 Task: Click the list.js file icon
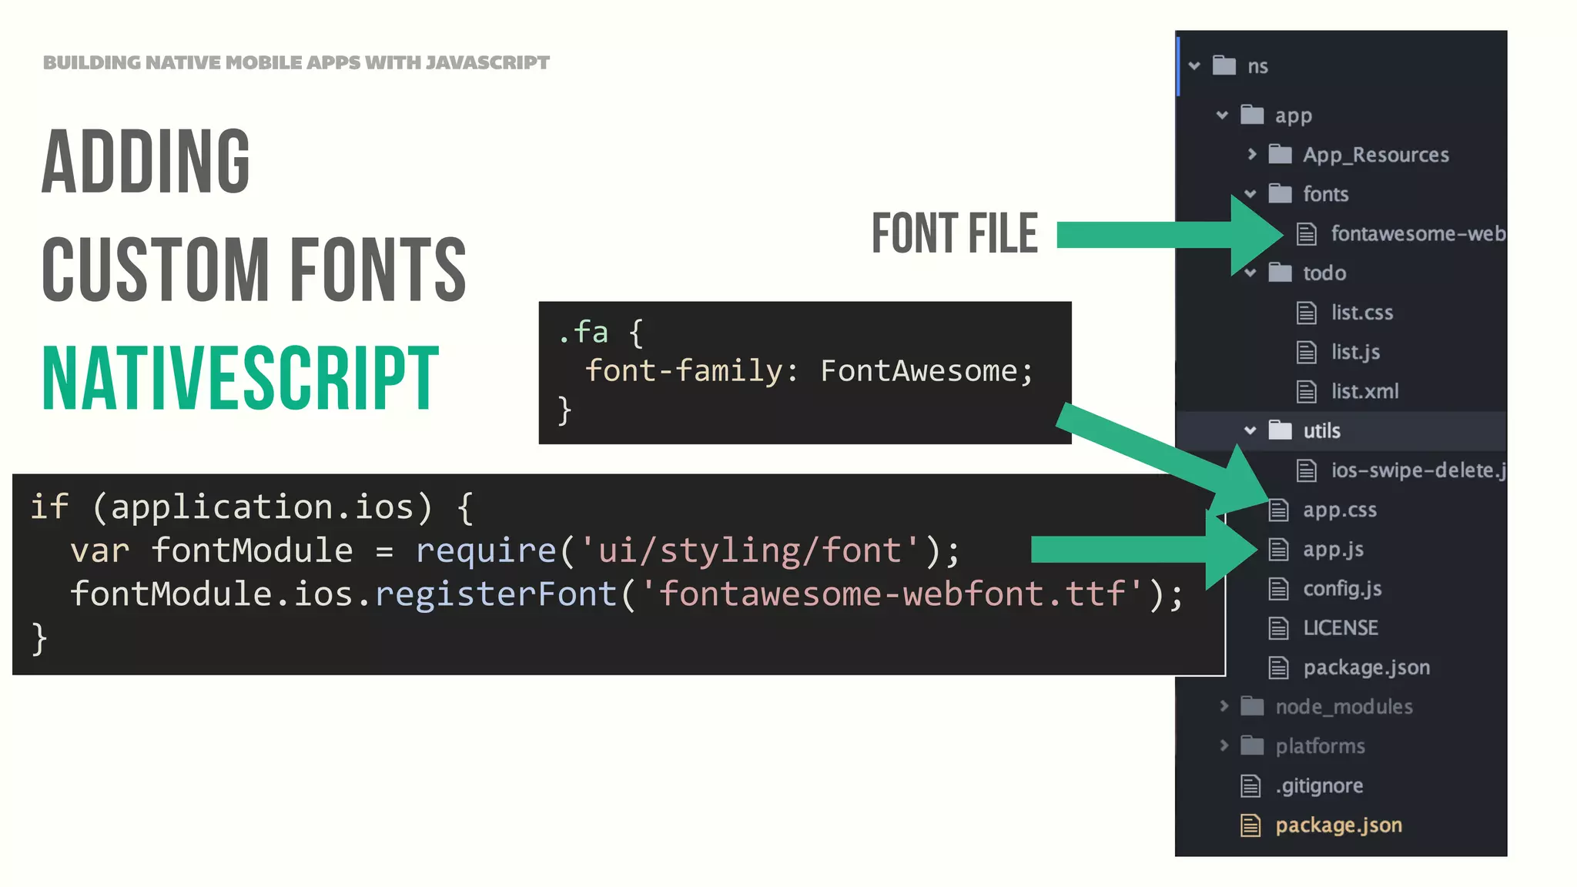coord(1307,352)
